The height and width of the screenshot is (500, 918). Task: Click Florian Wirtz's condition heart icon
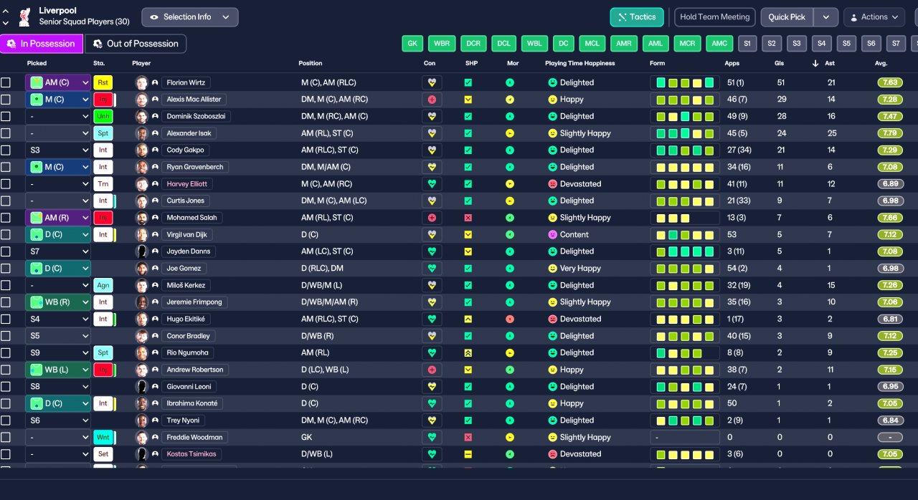pyautogui.click(x=432, y=82)
